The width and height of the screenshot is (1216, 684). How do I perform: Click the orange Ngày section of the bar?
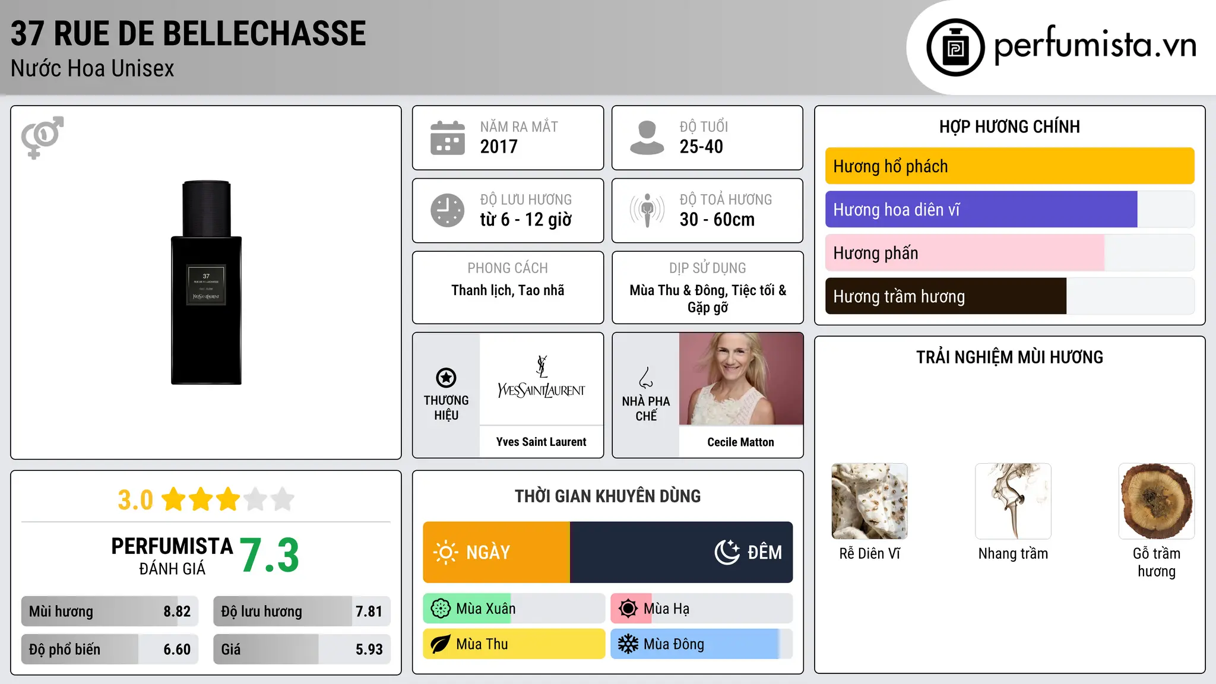click(496, 552)
